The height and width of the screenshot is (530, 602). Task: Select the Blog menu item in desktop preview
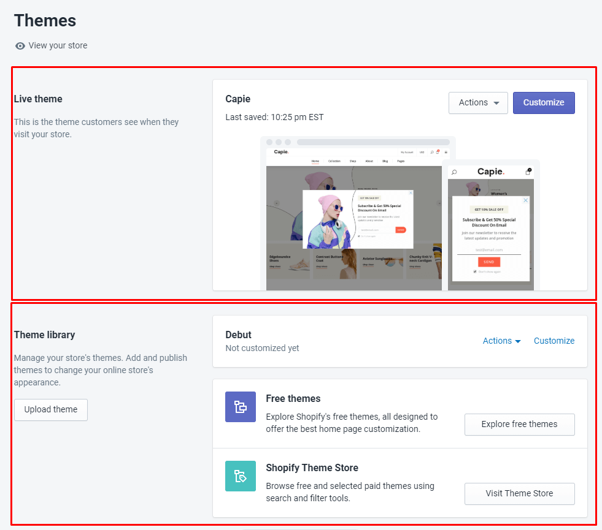click(385, 161)
